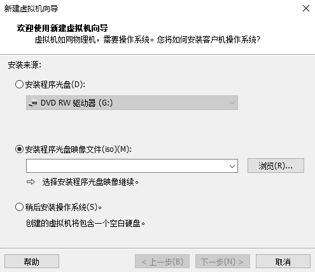Click the 新建虚拟机向导 title bar text
This screenshot has height=272, width=315.
[x=31, y=9]
